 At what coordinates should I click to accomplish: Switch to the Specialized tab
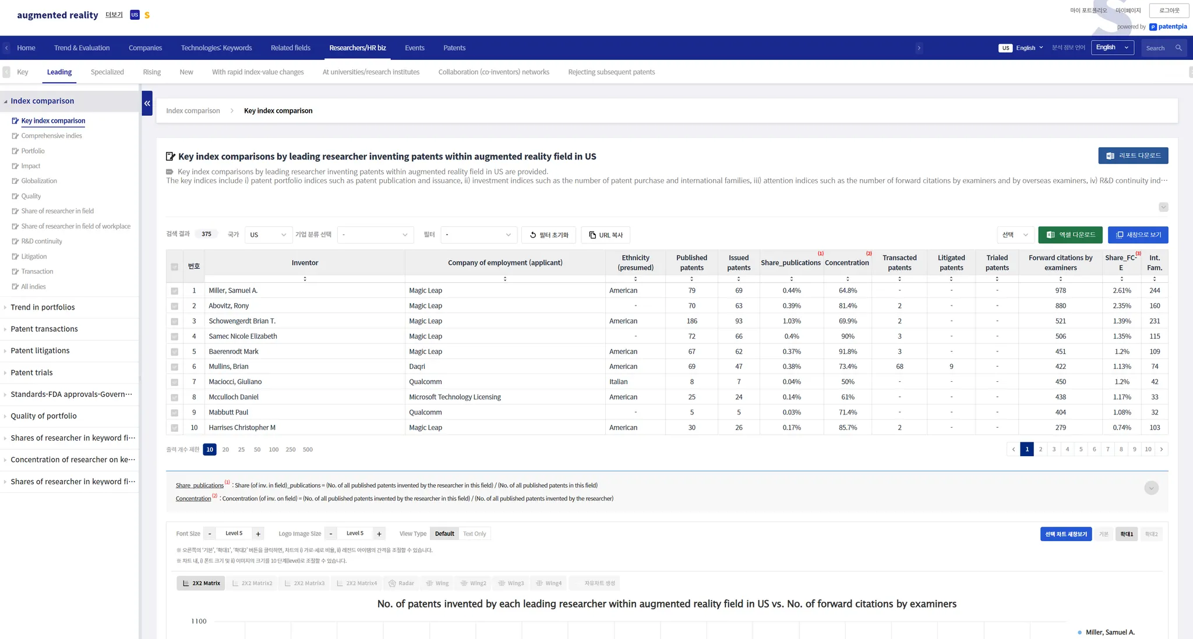[x=107, y=72]
